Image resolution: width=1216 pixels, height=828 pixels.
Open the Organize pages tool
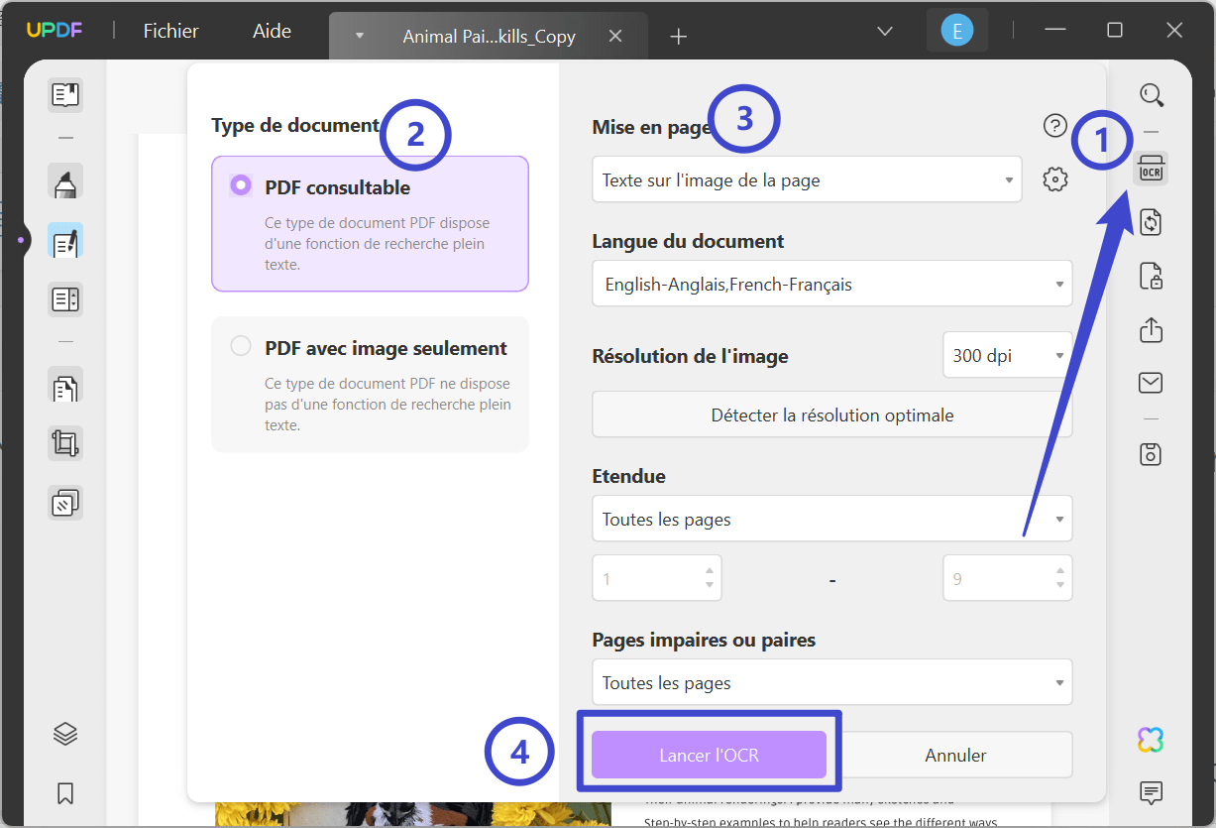point(65,386)
